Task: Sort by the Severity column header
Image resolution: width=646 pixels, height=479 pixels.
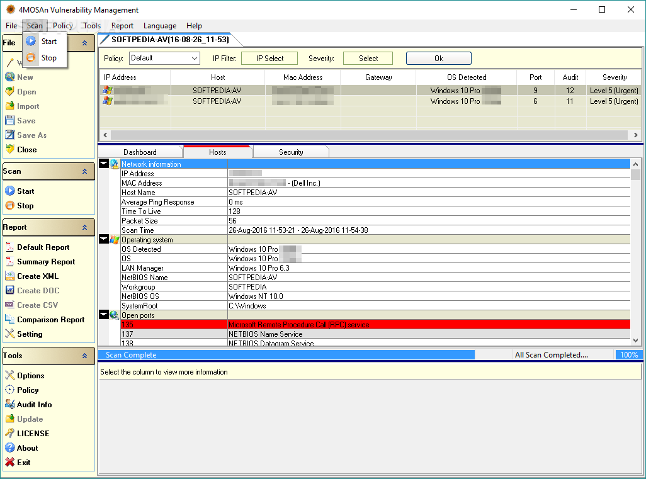Action: [x=615, y=77]
